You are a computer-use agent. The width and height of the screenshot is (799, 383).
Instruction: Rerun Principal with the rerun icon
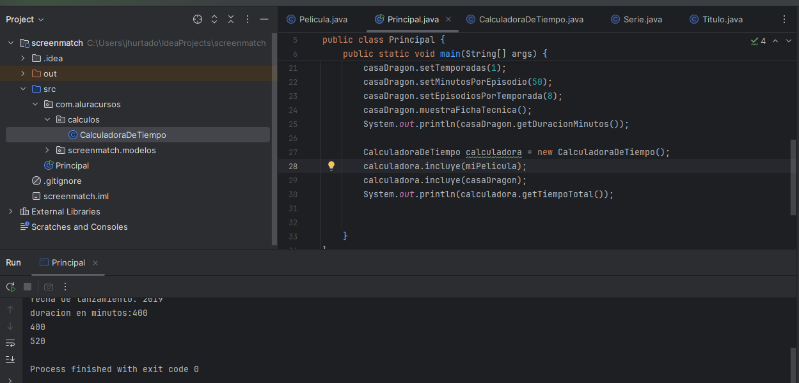[10, 287]
